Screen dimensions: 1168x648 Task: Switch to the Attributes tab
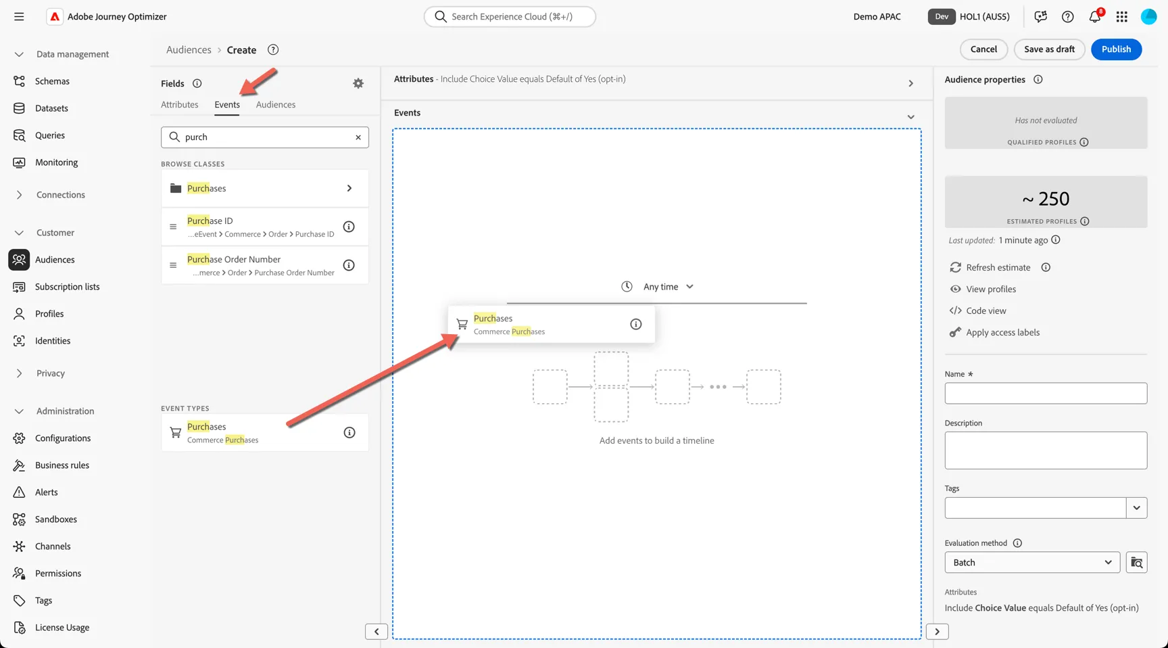coord(180,104)
